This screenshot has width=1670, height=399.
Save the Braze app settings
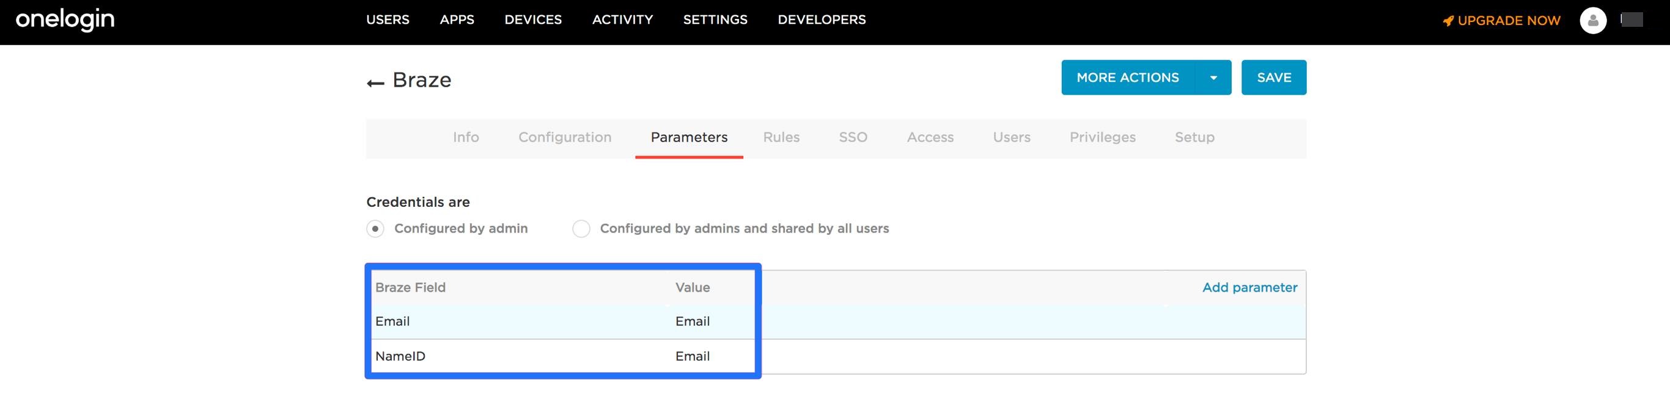click(x=1273, y=77)
